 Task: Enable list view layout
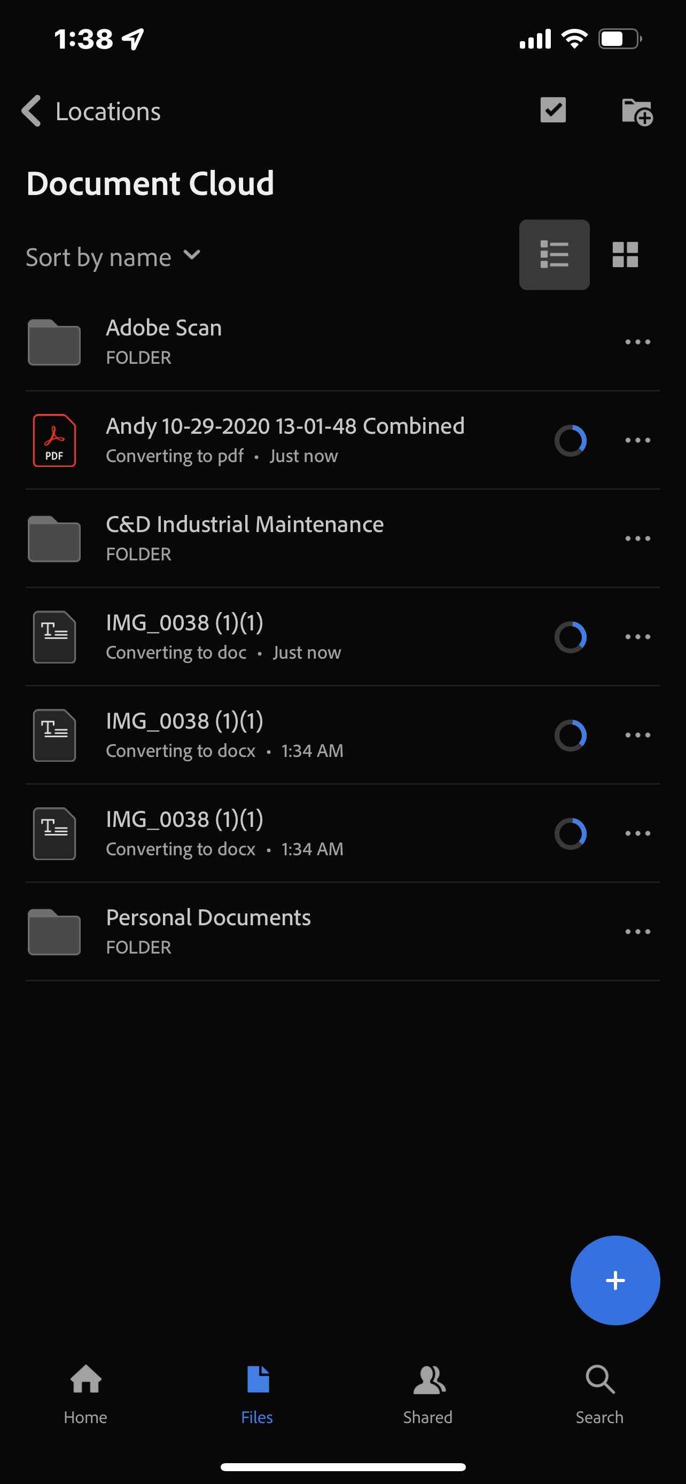click(x=554, y=254)
